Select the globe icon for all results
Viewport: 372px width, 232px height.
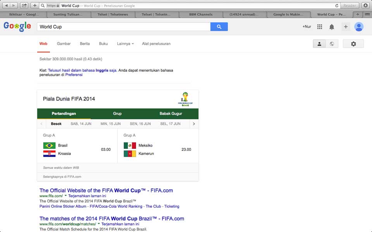[332, 44]
